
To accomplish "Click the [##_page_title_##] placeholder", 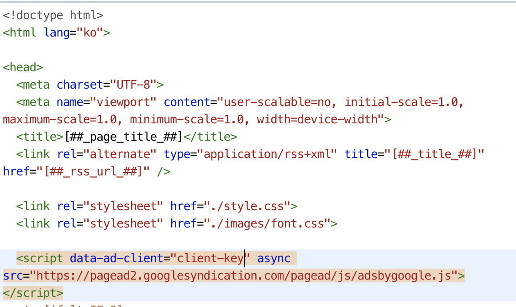I will click(123, 137).
